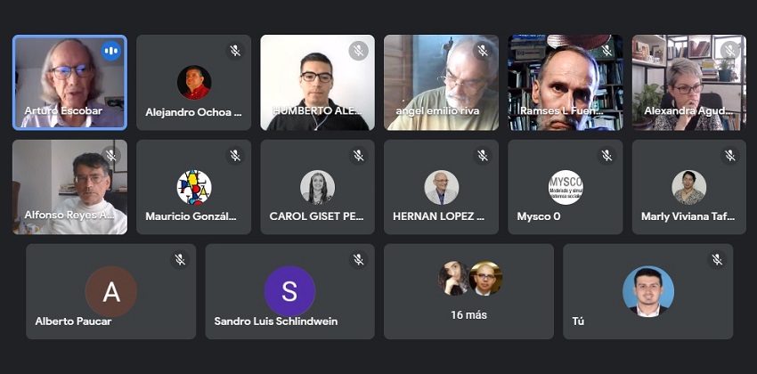
Task: Click Mauricio González colorful avatar picture
Action: point(194,187)
